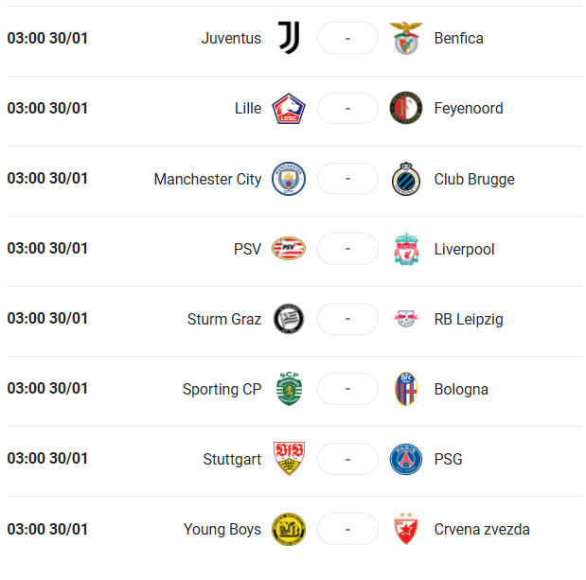Viewport: 586px width, 580px height.
Task: Open the Bologna team link
Action: click(x=461, y=389)
